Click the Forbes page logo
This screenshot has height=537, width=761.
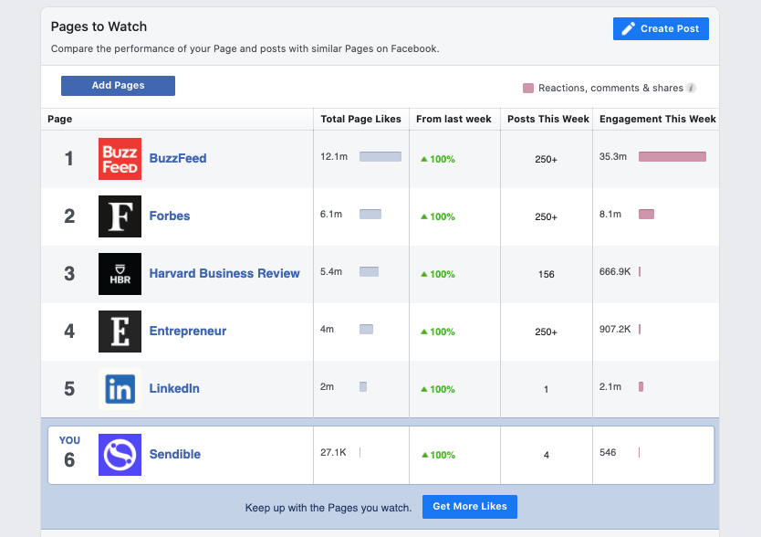coord(119,216)
